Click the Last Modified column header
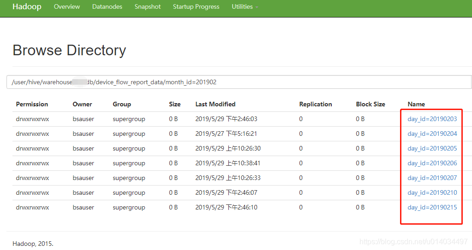Screen dimensions: 472x250 point(215,104)
